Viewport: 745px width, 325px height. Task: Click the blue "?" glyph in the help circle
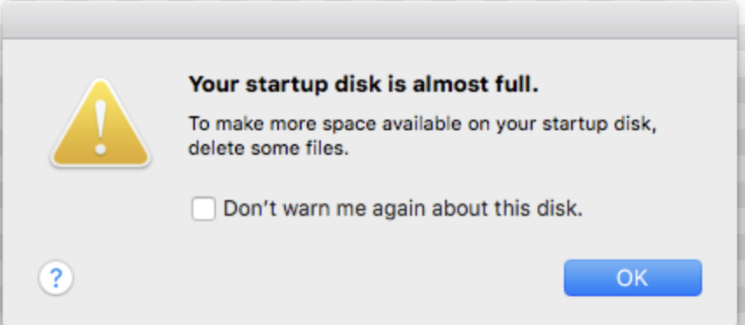56,279
